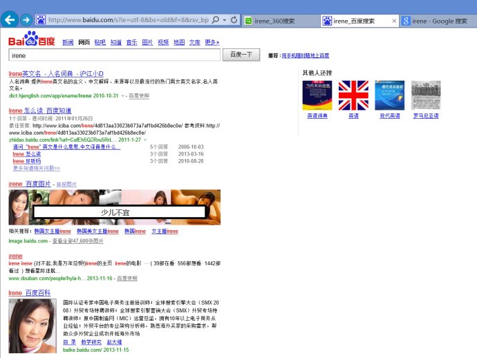The width and height of the screenshot is (477, 358).
Task: Focus the Baidu search box containing irene
Action: [114, 55]
